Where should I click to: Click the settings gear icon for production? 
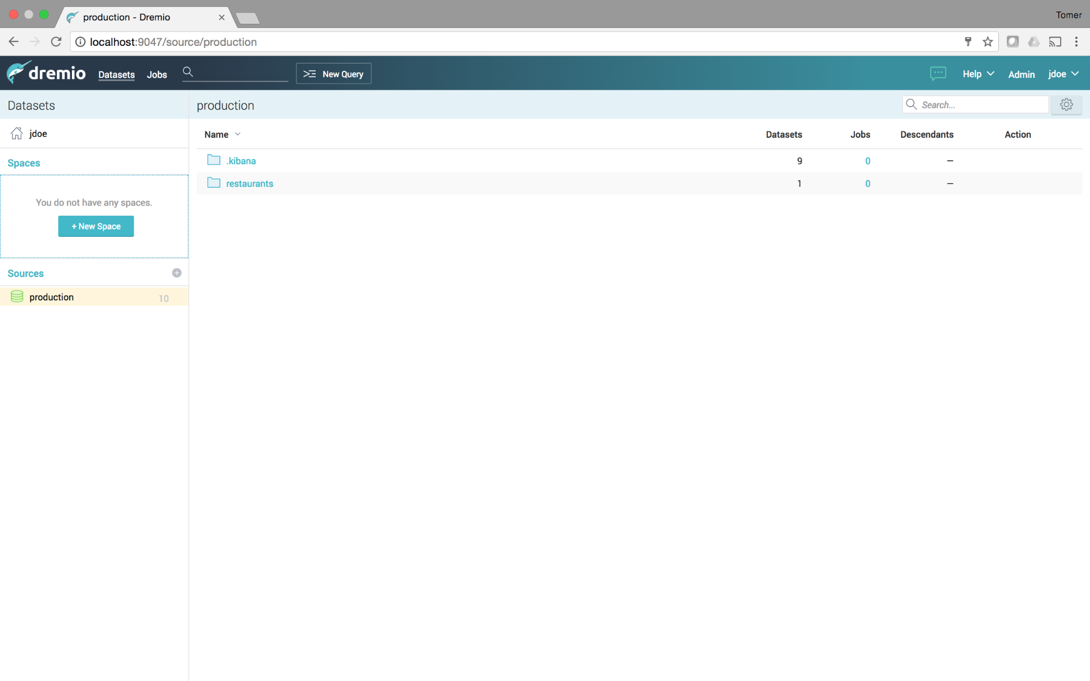click(1066, 105)
